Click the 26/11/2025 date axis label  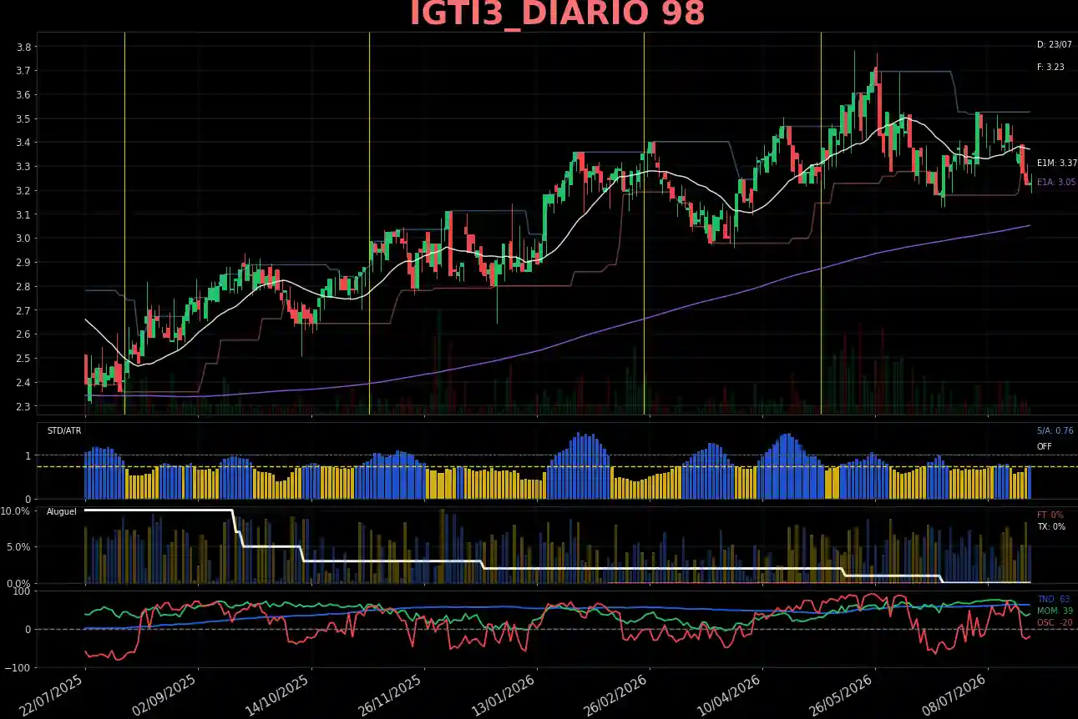tap(391, 694)
